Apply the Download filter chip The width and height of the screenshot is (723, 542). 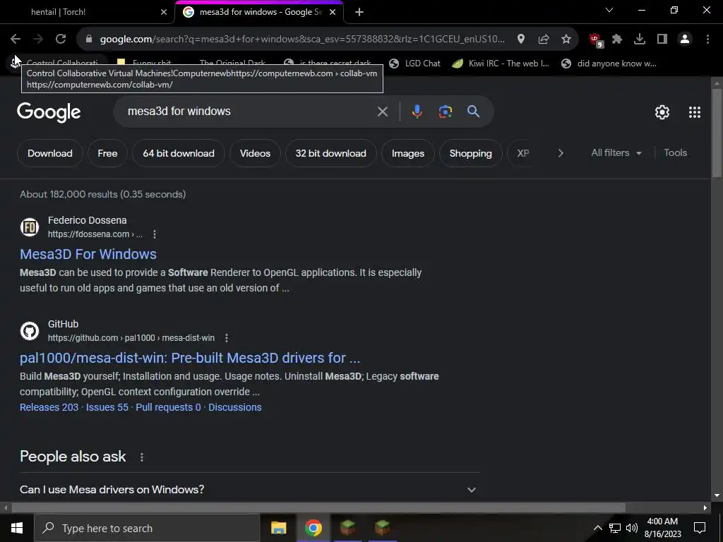(x=50, y=153)
